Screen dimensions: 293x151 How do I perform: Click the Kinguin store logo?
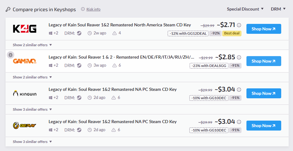coord(25,93)
